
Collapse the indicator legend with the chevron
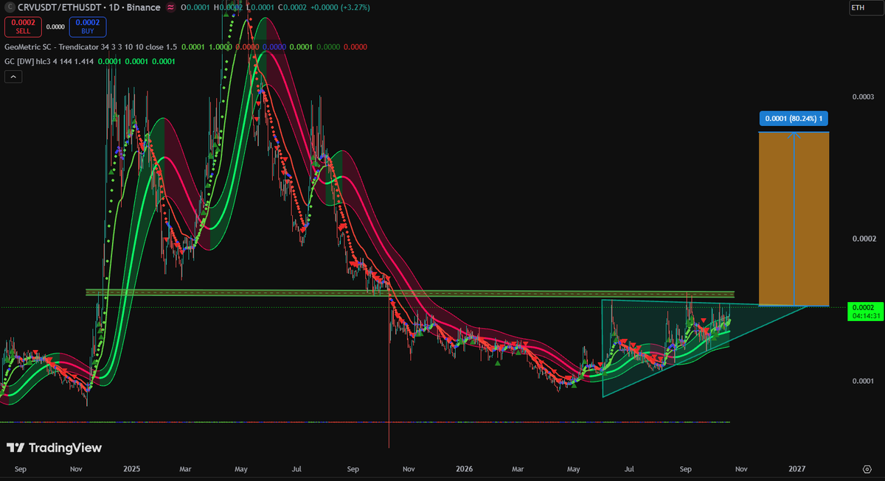pos(13,77)
